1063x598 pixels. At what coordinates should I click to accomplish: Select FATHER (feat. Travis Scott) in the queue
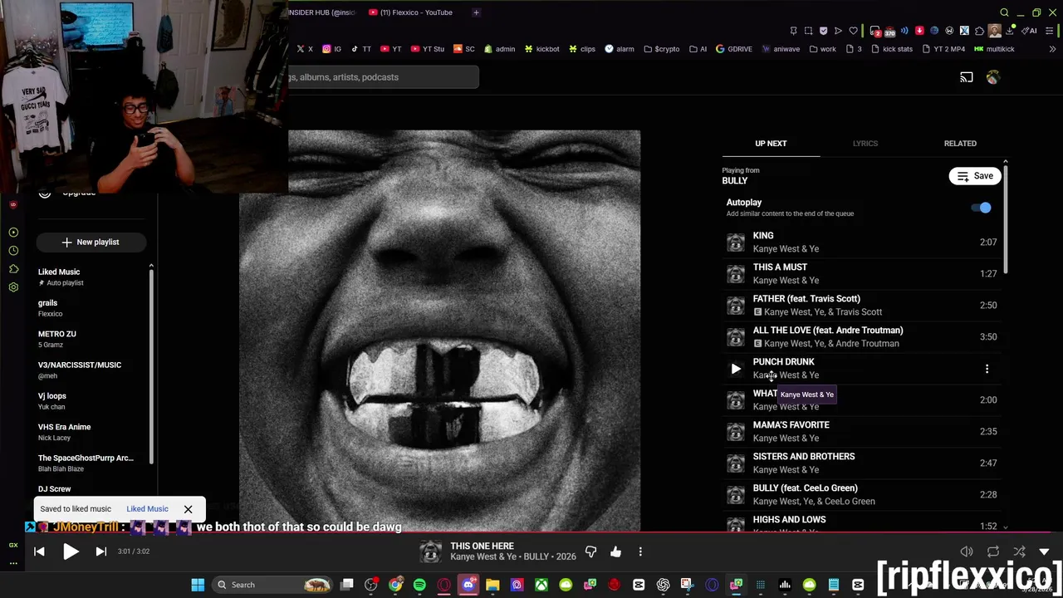[x=864, y=305]
